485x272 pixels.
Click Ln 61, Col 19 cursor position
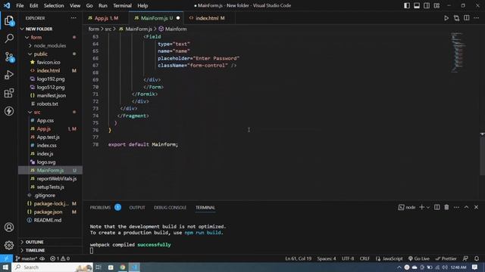(298, 258)
